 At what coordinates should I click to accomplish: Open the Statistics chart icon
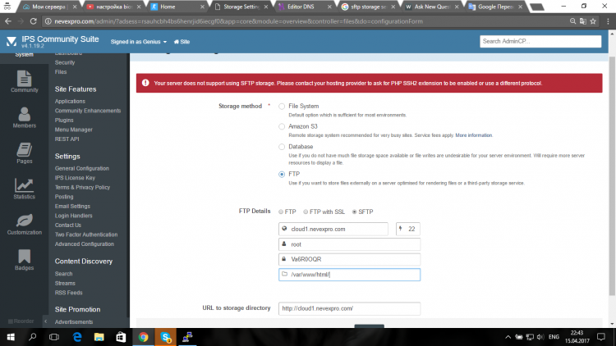point(24,188)
